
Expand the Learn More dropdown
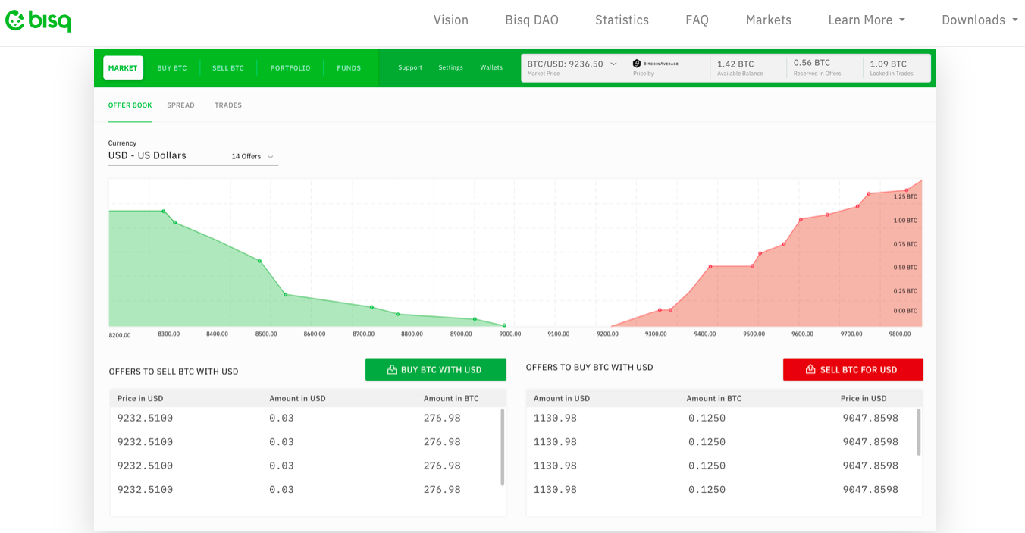pos(867,20)
